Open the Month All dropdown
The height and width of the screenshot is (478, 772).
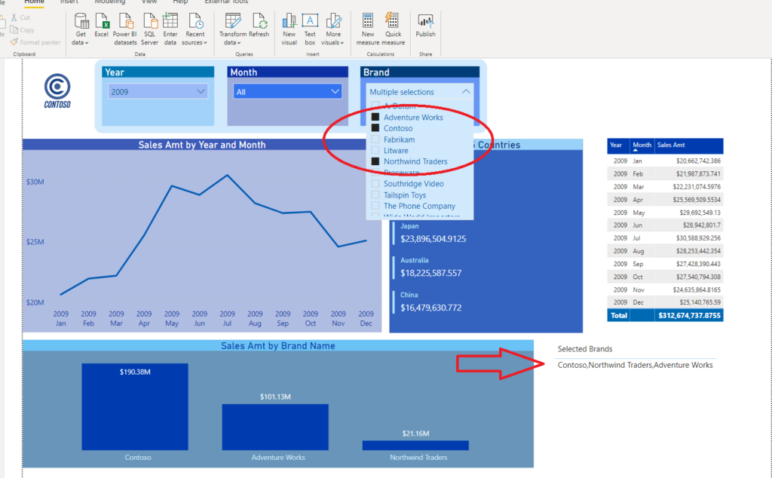(x=287, y=91)
